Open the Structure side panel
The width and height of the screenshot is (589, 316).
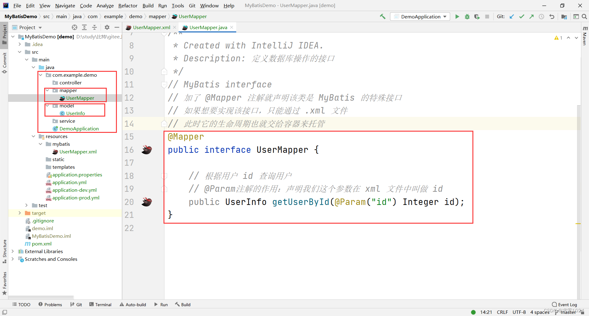pos(5,251)
